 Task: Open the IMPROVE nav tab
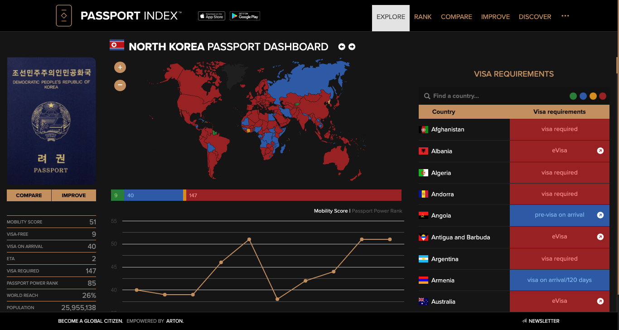495,17
